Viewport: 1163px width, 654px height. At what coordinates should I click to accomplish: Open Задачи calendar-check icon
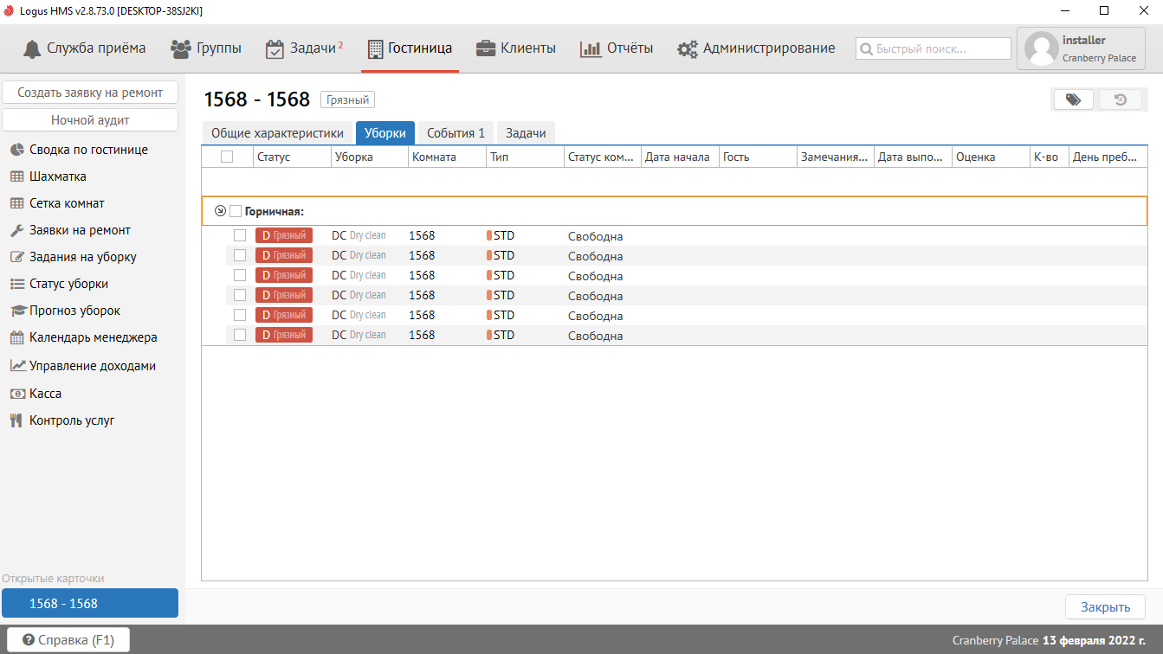pos(275,49)
